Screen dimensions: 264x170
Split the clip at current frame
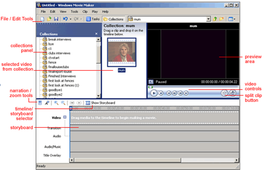tap(225, 93)
